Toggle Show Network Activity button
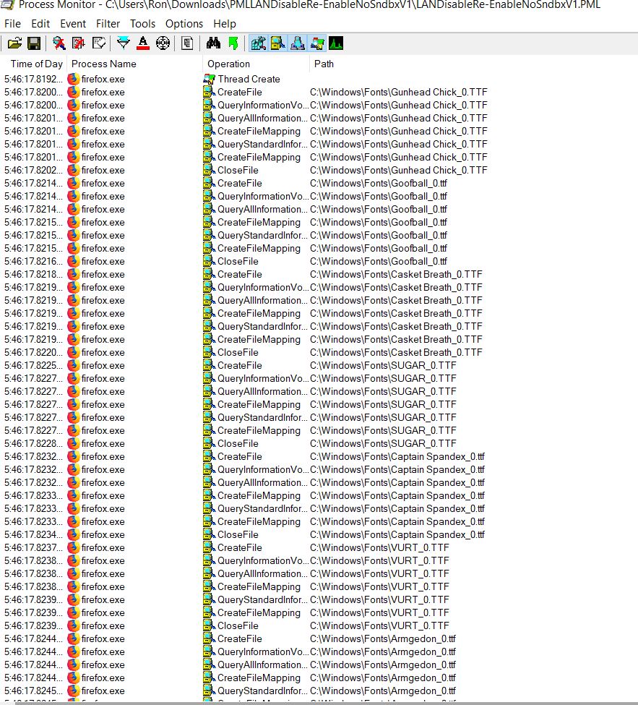Image resolution: width=638 pixels, height=705 pixels. coord(298,43)
